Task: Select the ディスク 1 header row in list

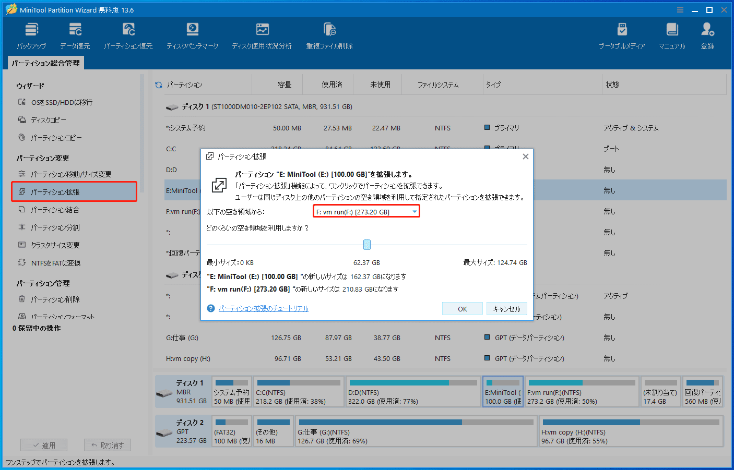Action: point(445,106)
